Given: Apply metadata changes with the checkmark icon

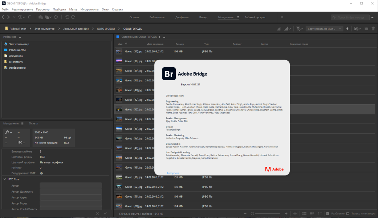Looking at the screenshot, I should [105, 213].
